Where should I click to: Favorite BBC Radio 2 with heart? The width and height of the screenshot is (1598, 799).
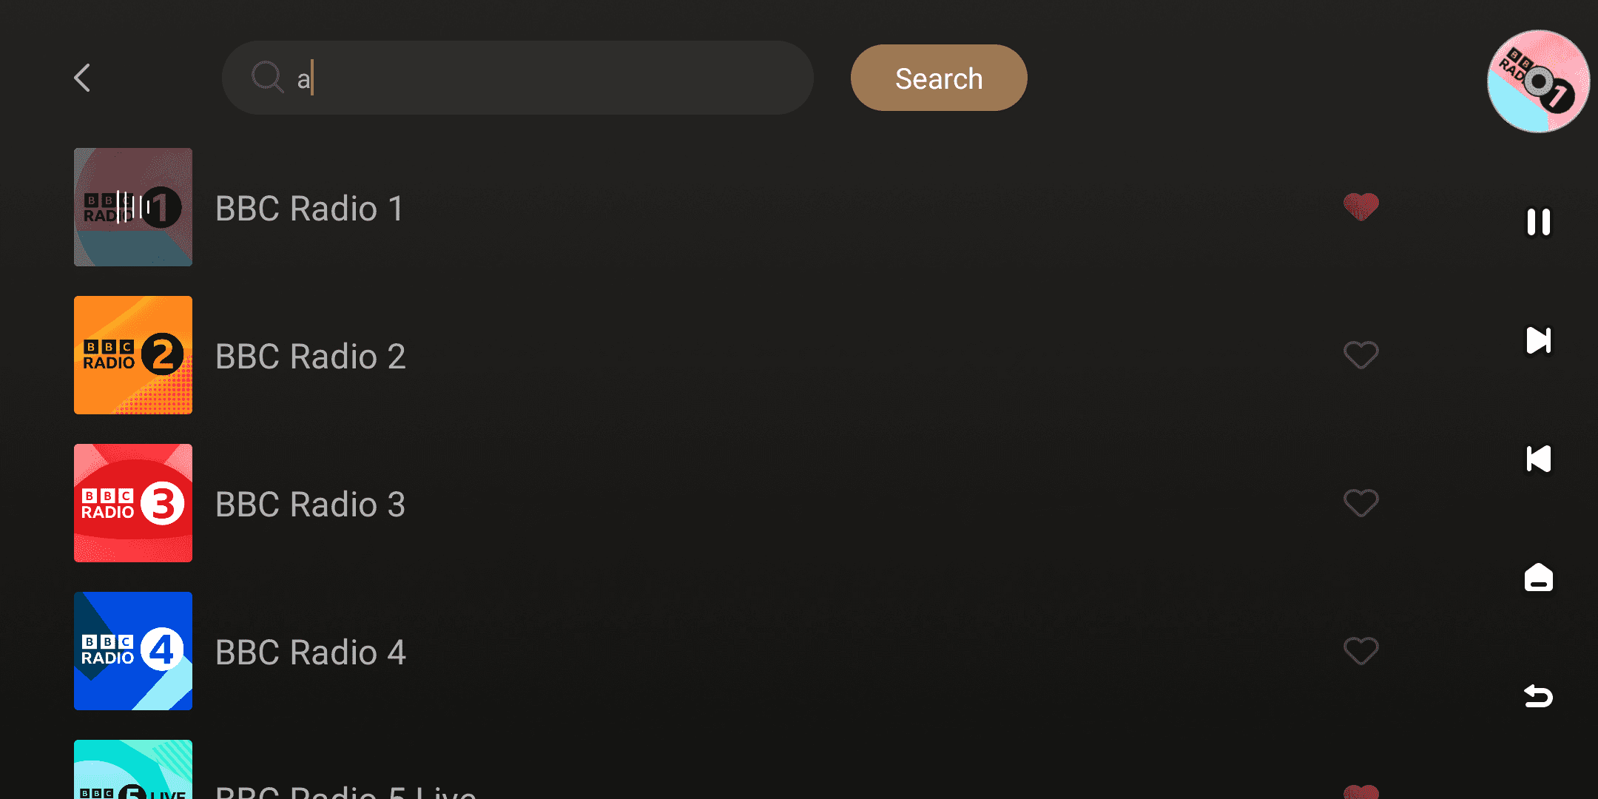click(x=1361, y=355)
